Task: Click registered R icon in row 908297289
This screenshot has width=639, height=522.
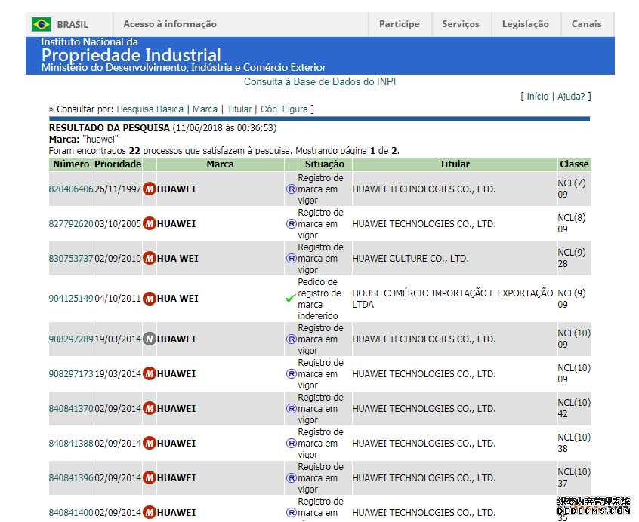Action: pos(291,339)
